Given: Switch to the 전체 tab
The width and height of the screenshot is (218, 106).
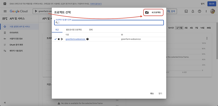Looking at the screenshot, I should point(91,30).
